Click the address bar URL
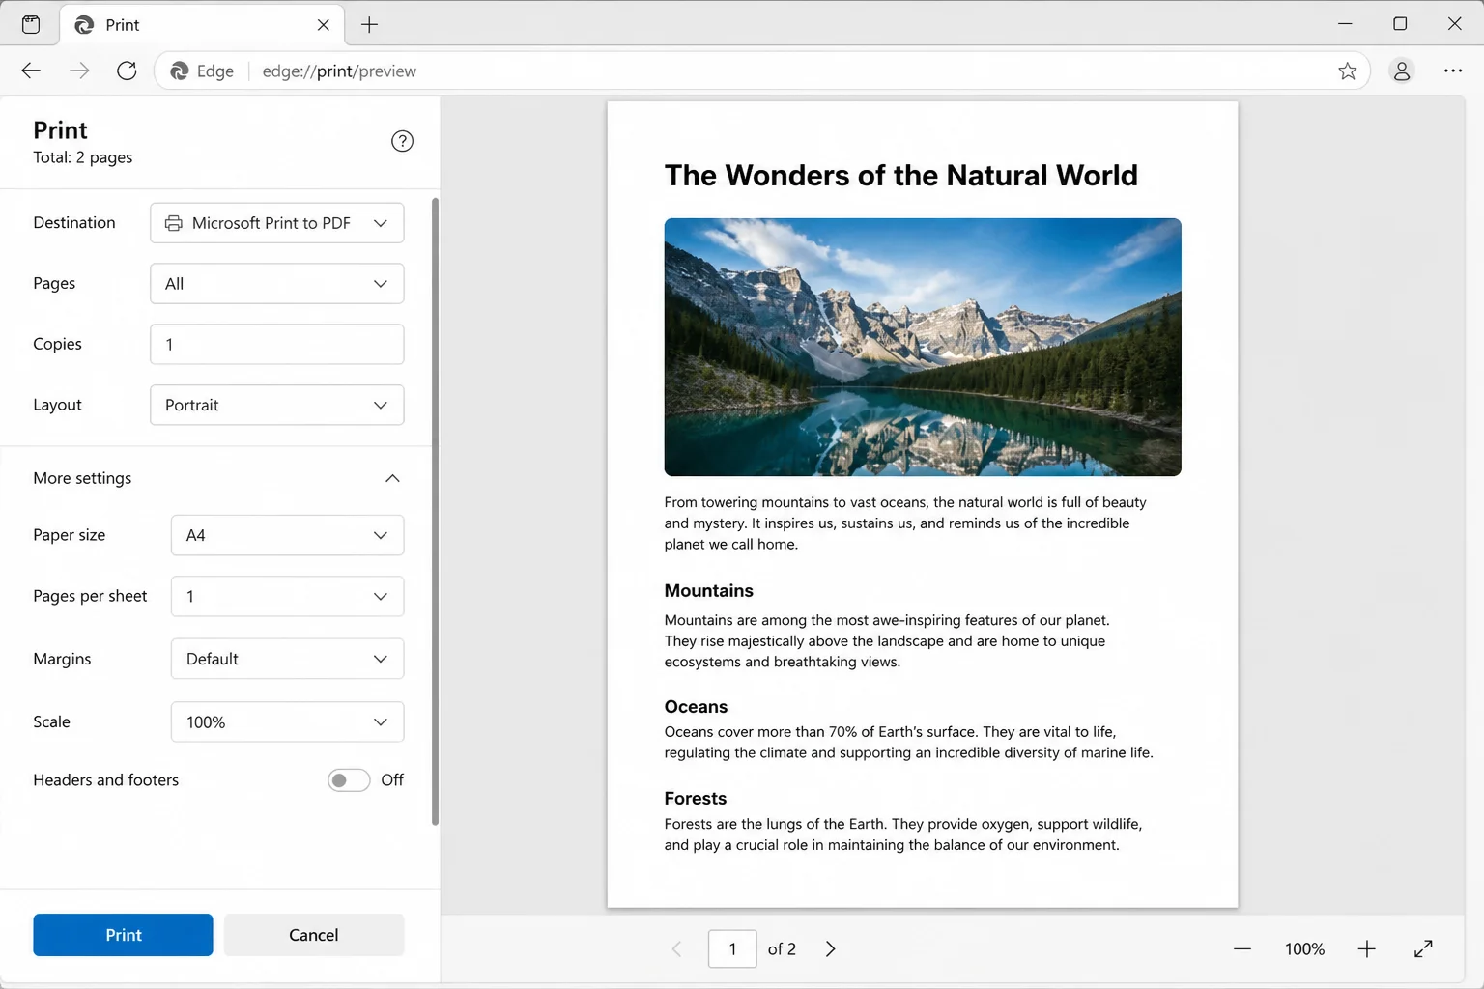The height and width of the screenshot is (989, 1484). 339,71
